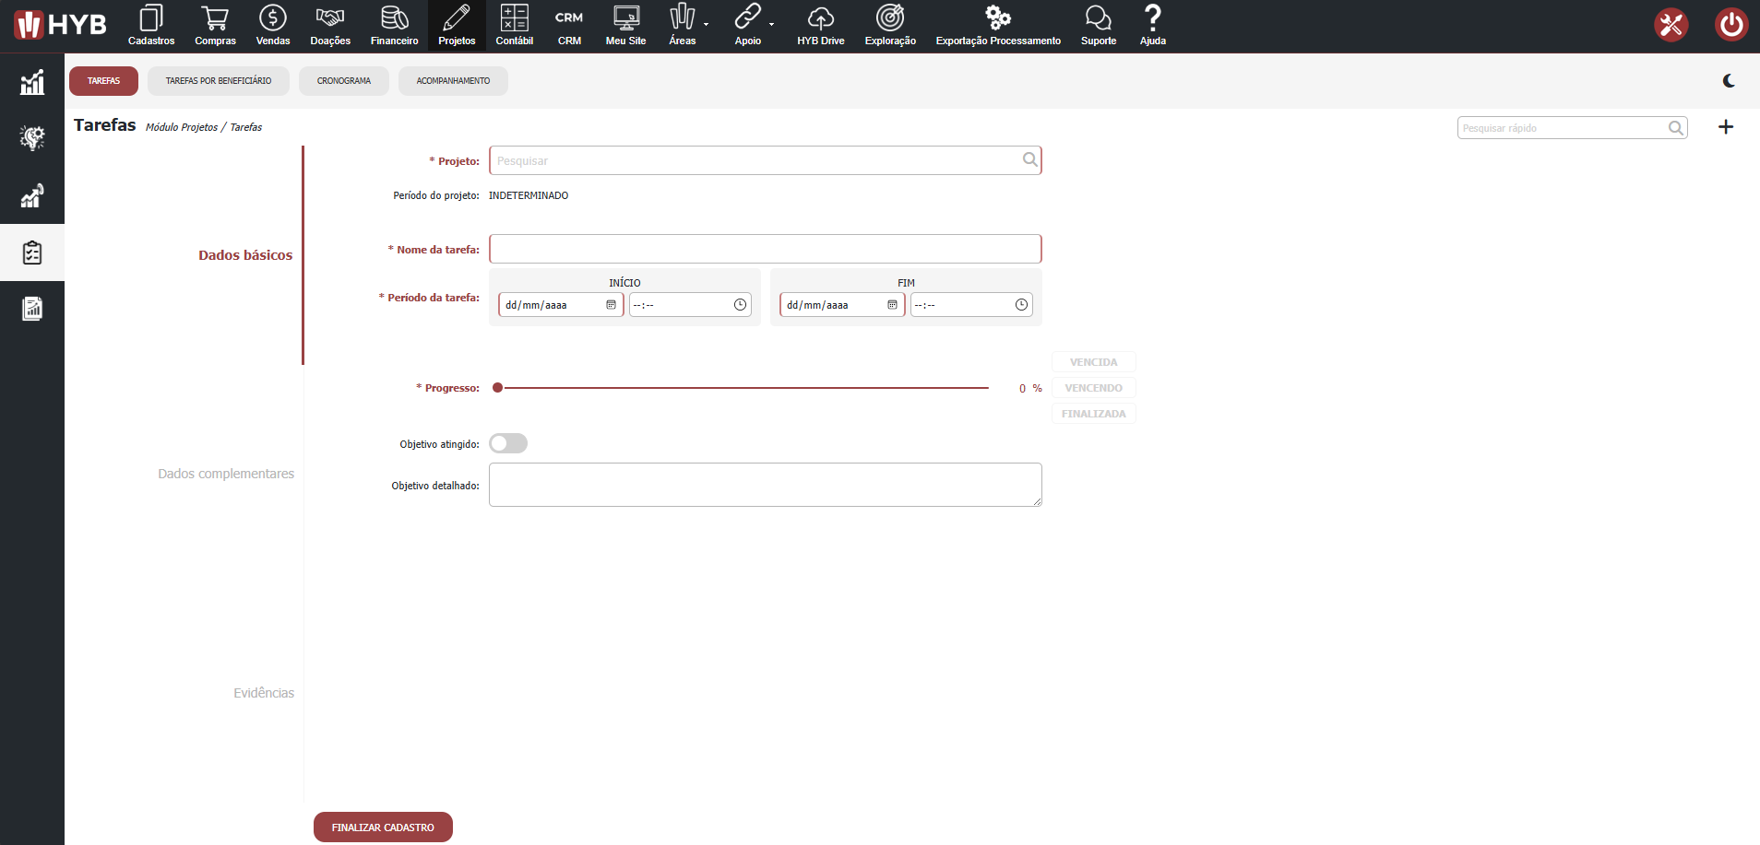Switch to Tarefas por Beneficiário tab
Image resolution: width=1760 pixels, height=845 pixels.
[219, 81]
